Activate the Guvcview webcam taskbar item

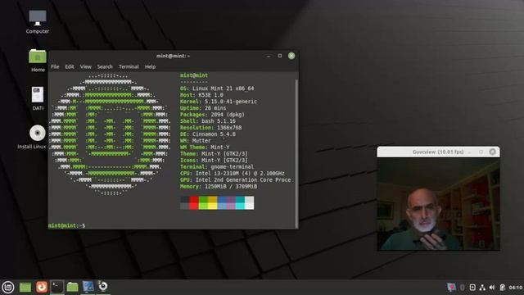[103, 286]
